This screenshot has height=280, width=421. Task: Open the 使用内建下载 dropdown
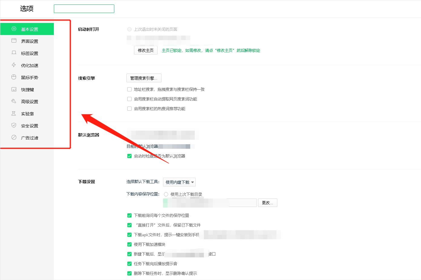click(x=179, y=182)
